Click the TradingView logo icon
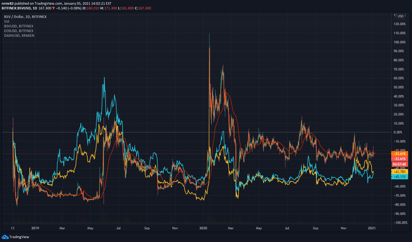The width and height of the screenshot is (412, 242). click(x=5, y=237)
